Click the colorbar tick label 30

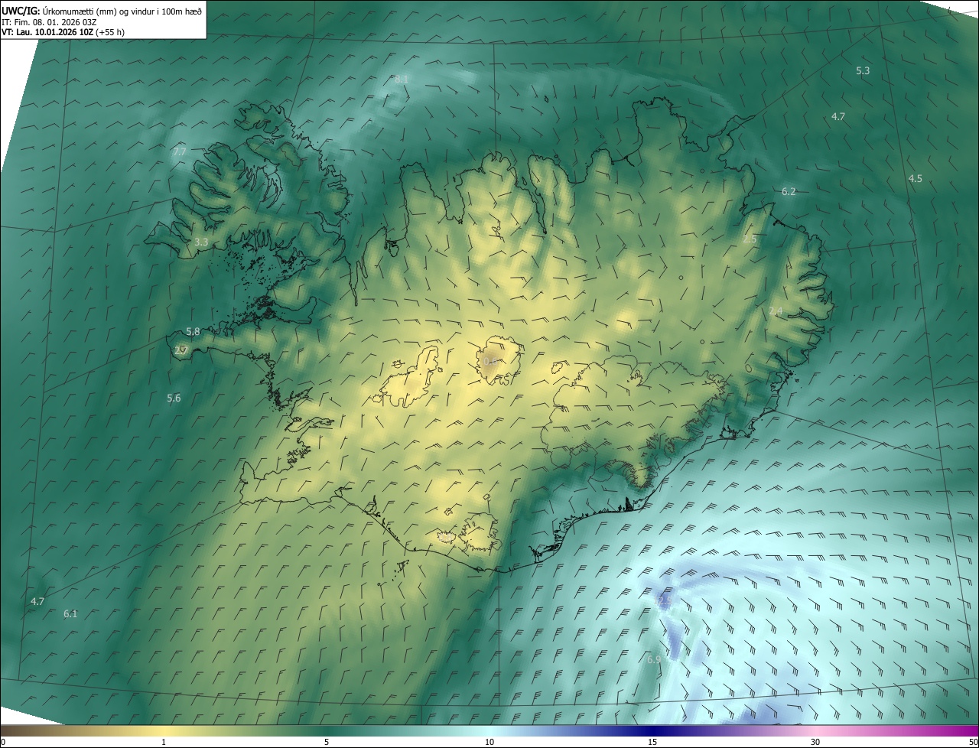pyautogui.click(x=815, y=742)
